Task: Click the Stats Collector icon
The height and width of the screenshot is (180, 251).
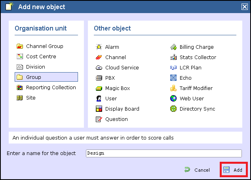Action: [173, 57]
